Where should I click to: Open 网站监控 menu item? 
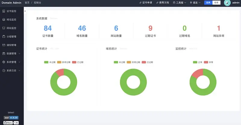[12, 28]
